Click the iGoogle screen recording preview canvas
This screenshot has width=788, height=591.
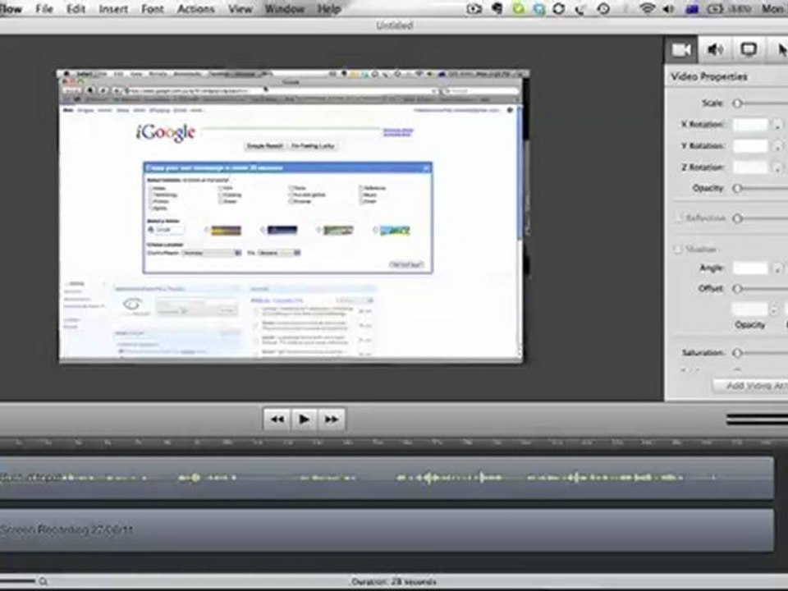coord(292,217)
